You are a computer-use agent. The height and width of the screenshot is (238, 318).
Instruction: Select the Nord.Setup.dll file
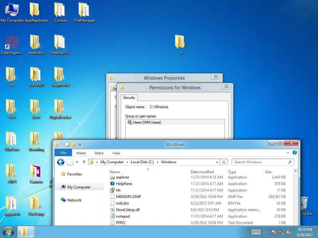[x=128, y=210]
